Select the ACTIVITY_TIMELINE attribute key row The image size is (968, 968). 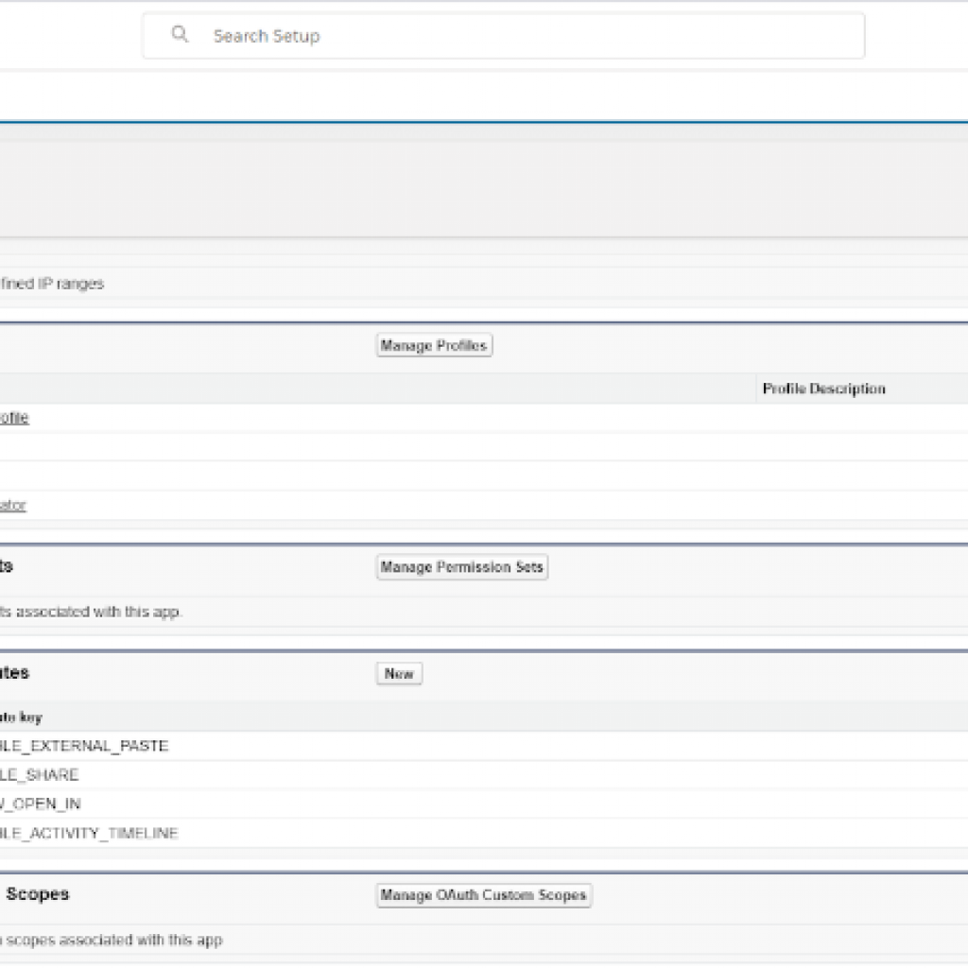click(484, 833)
